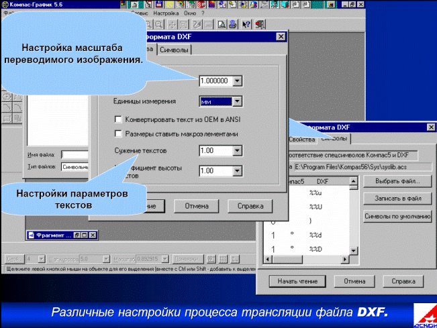
Task: Click the Тип файлов combo box
Action: coord(75,167)
